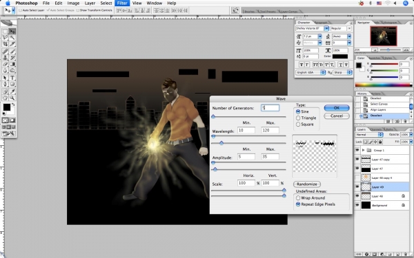Click the Number of Generators input field
Screen dimensions: 414x258
270,108
